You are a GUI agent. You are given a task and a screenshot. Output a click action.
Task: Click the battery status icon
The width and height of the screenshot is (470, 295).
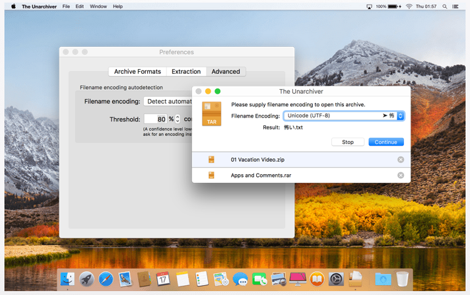(x=394, y=7)
